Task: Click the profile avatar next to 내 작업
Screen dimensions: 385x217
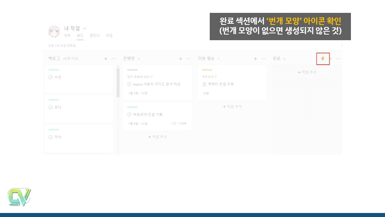Action: pos(54,31)
